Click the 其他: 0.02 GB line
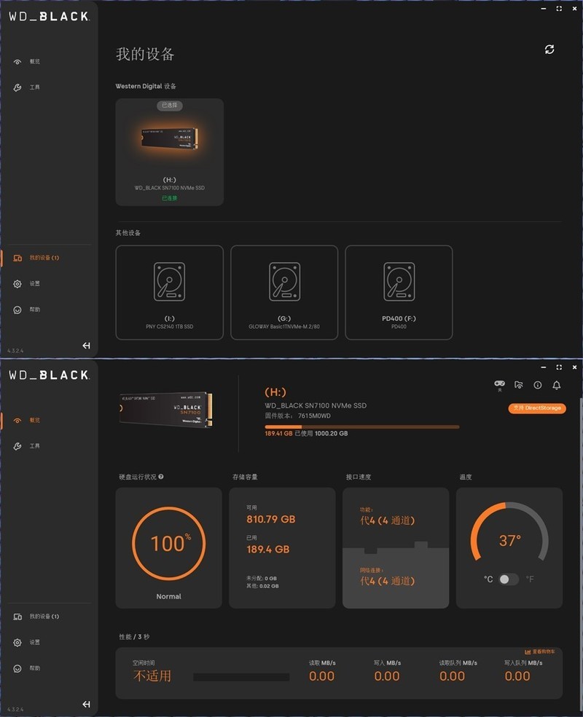 tap(262, 586)
